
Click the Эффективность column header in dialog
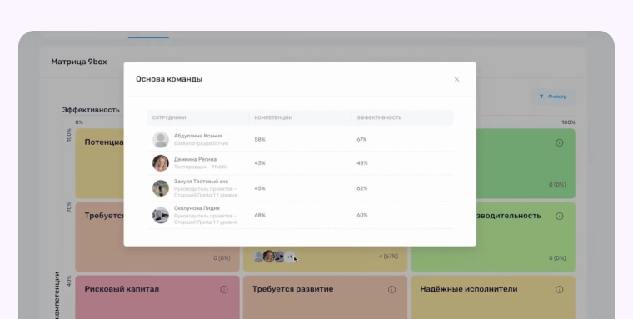pos(379,118)
